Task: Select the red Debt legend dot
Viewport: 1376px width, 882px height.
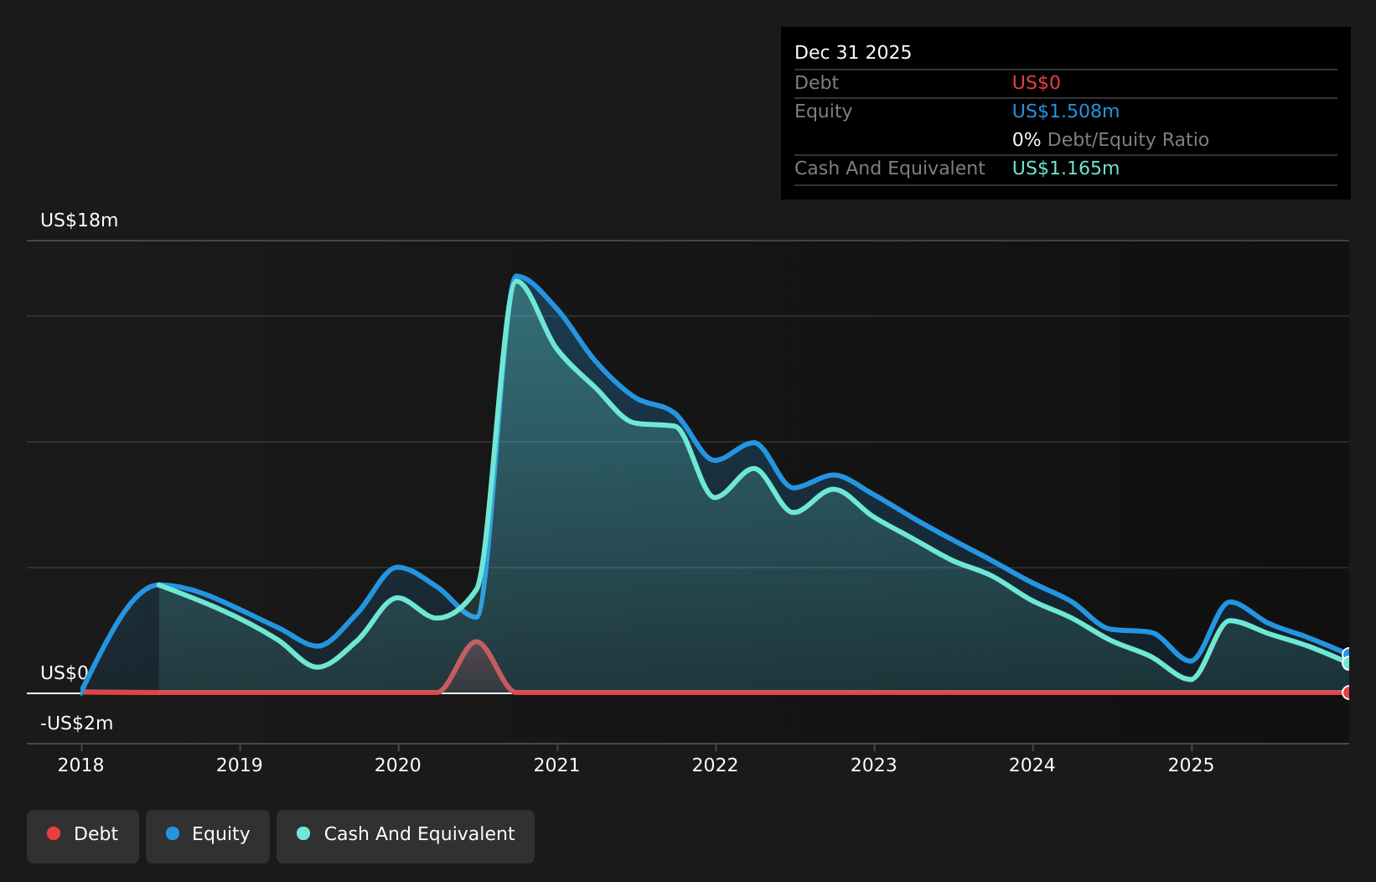Action: 53,833
